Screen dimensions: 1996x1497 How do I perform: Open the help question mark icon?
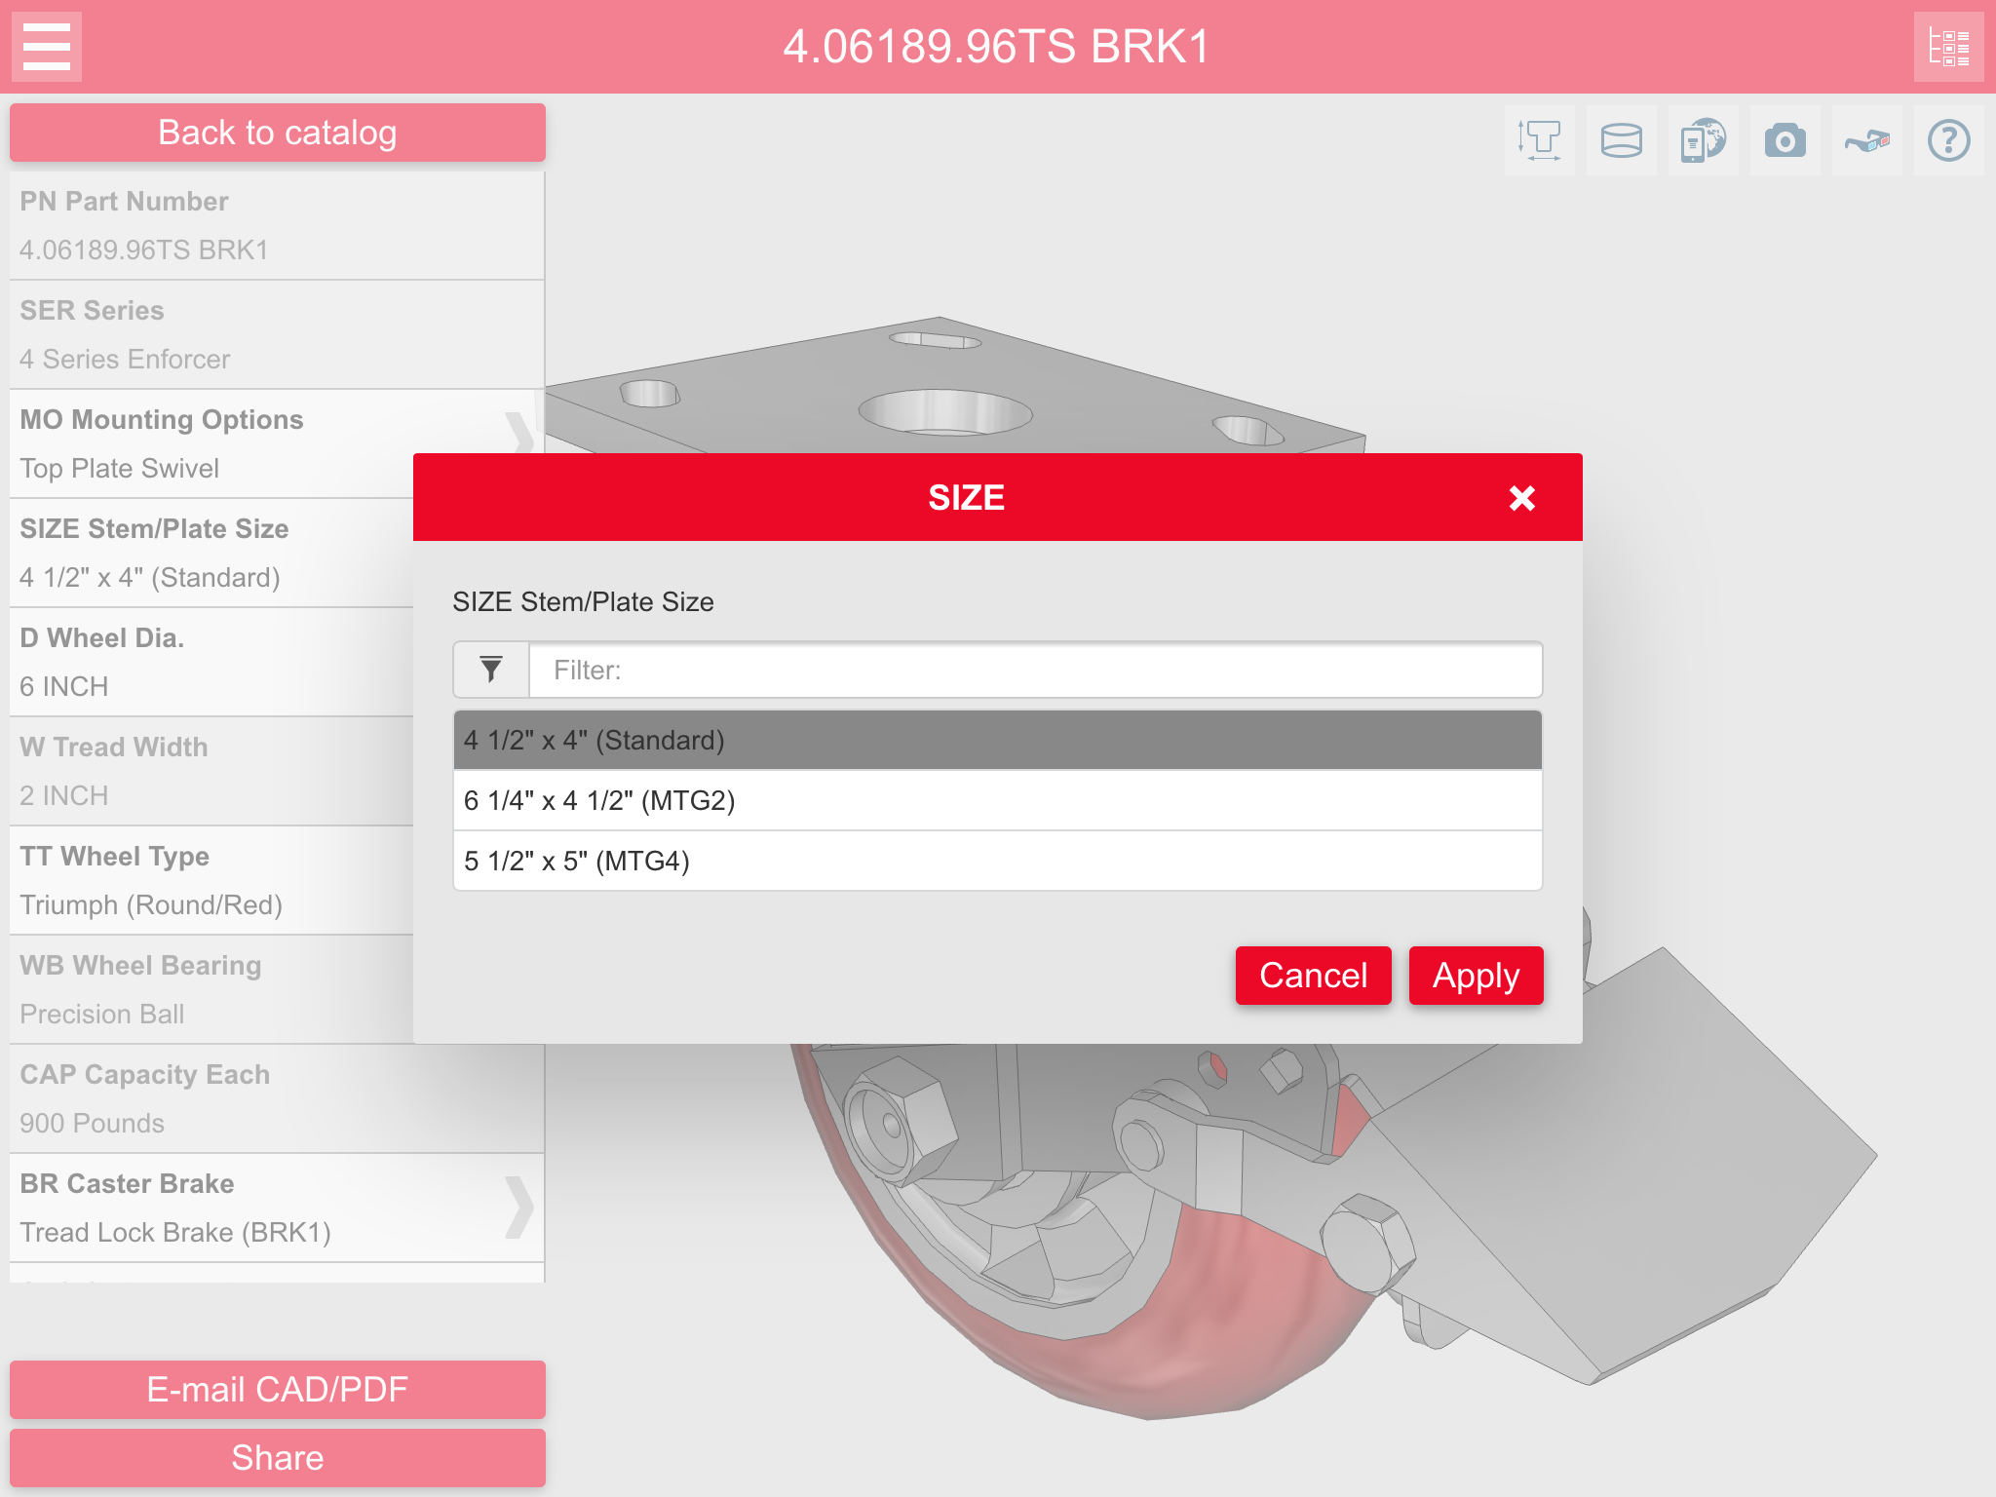[1949, 140]
